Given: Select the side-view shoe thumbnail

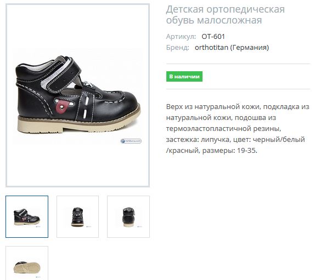Looking at the screenshot, I should 27,216.
